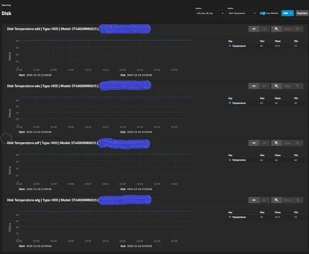Select the sde chart title text
This screenshot has width=309, height=254.
[x=52, y=86]
